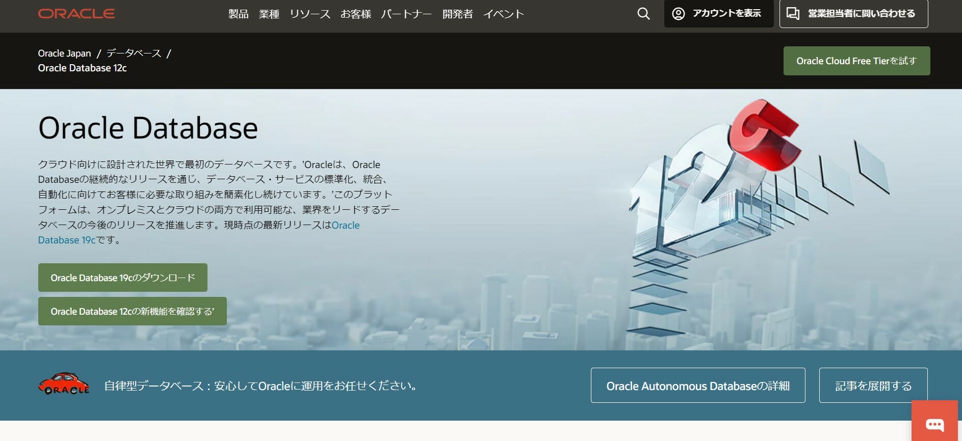Screen dimensions: 962x441
Task: Open the お客様 menu
Action: (x=355, y=14)
